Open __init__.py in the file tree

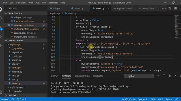pos(26,56)
